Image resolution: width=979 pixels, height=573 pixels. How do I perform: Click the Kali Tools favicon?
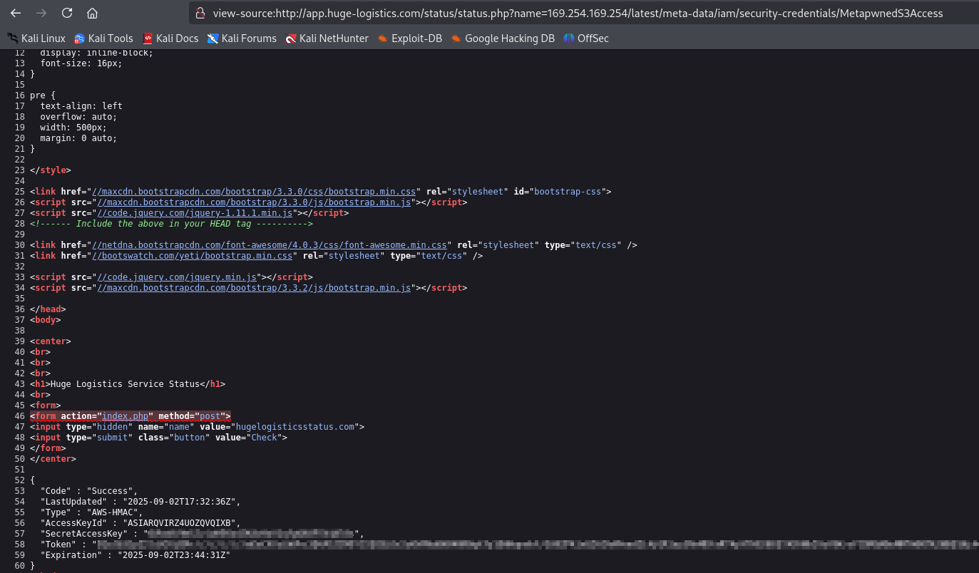coord(79,38)
